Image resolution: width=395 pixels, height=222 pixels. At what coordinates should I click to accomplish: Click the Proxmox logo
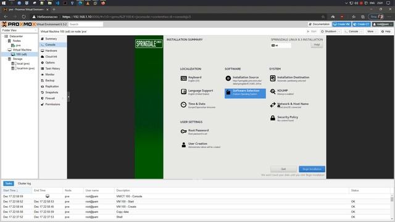[19, 24]
